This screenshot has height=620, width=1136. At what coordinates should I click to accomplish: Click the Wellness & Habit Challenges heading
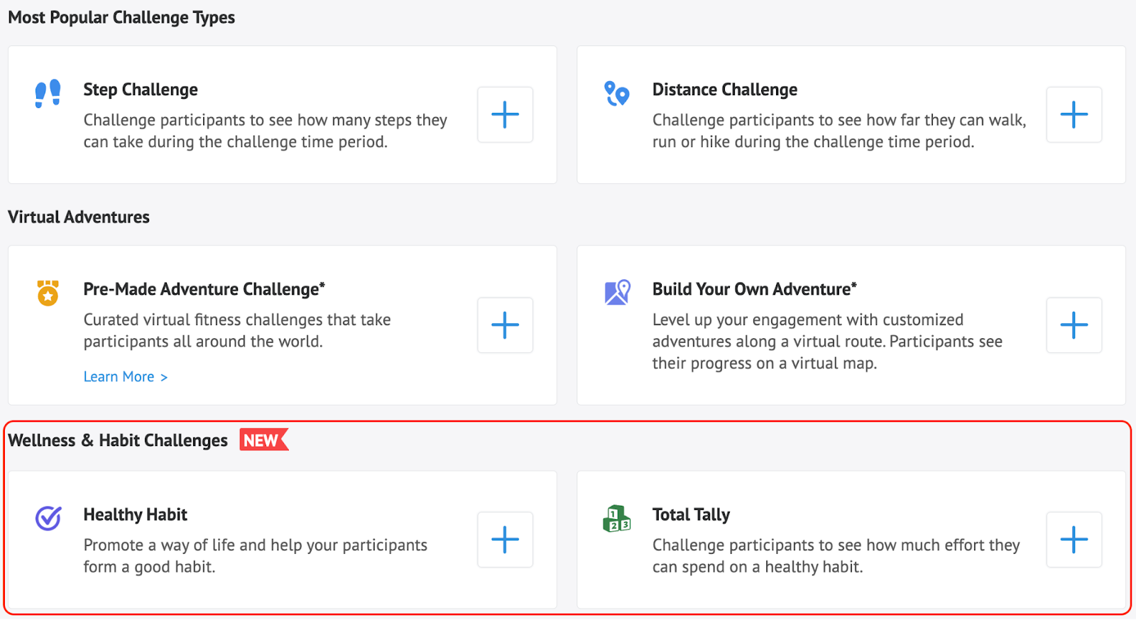[118, 440]
